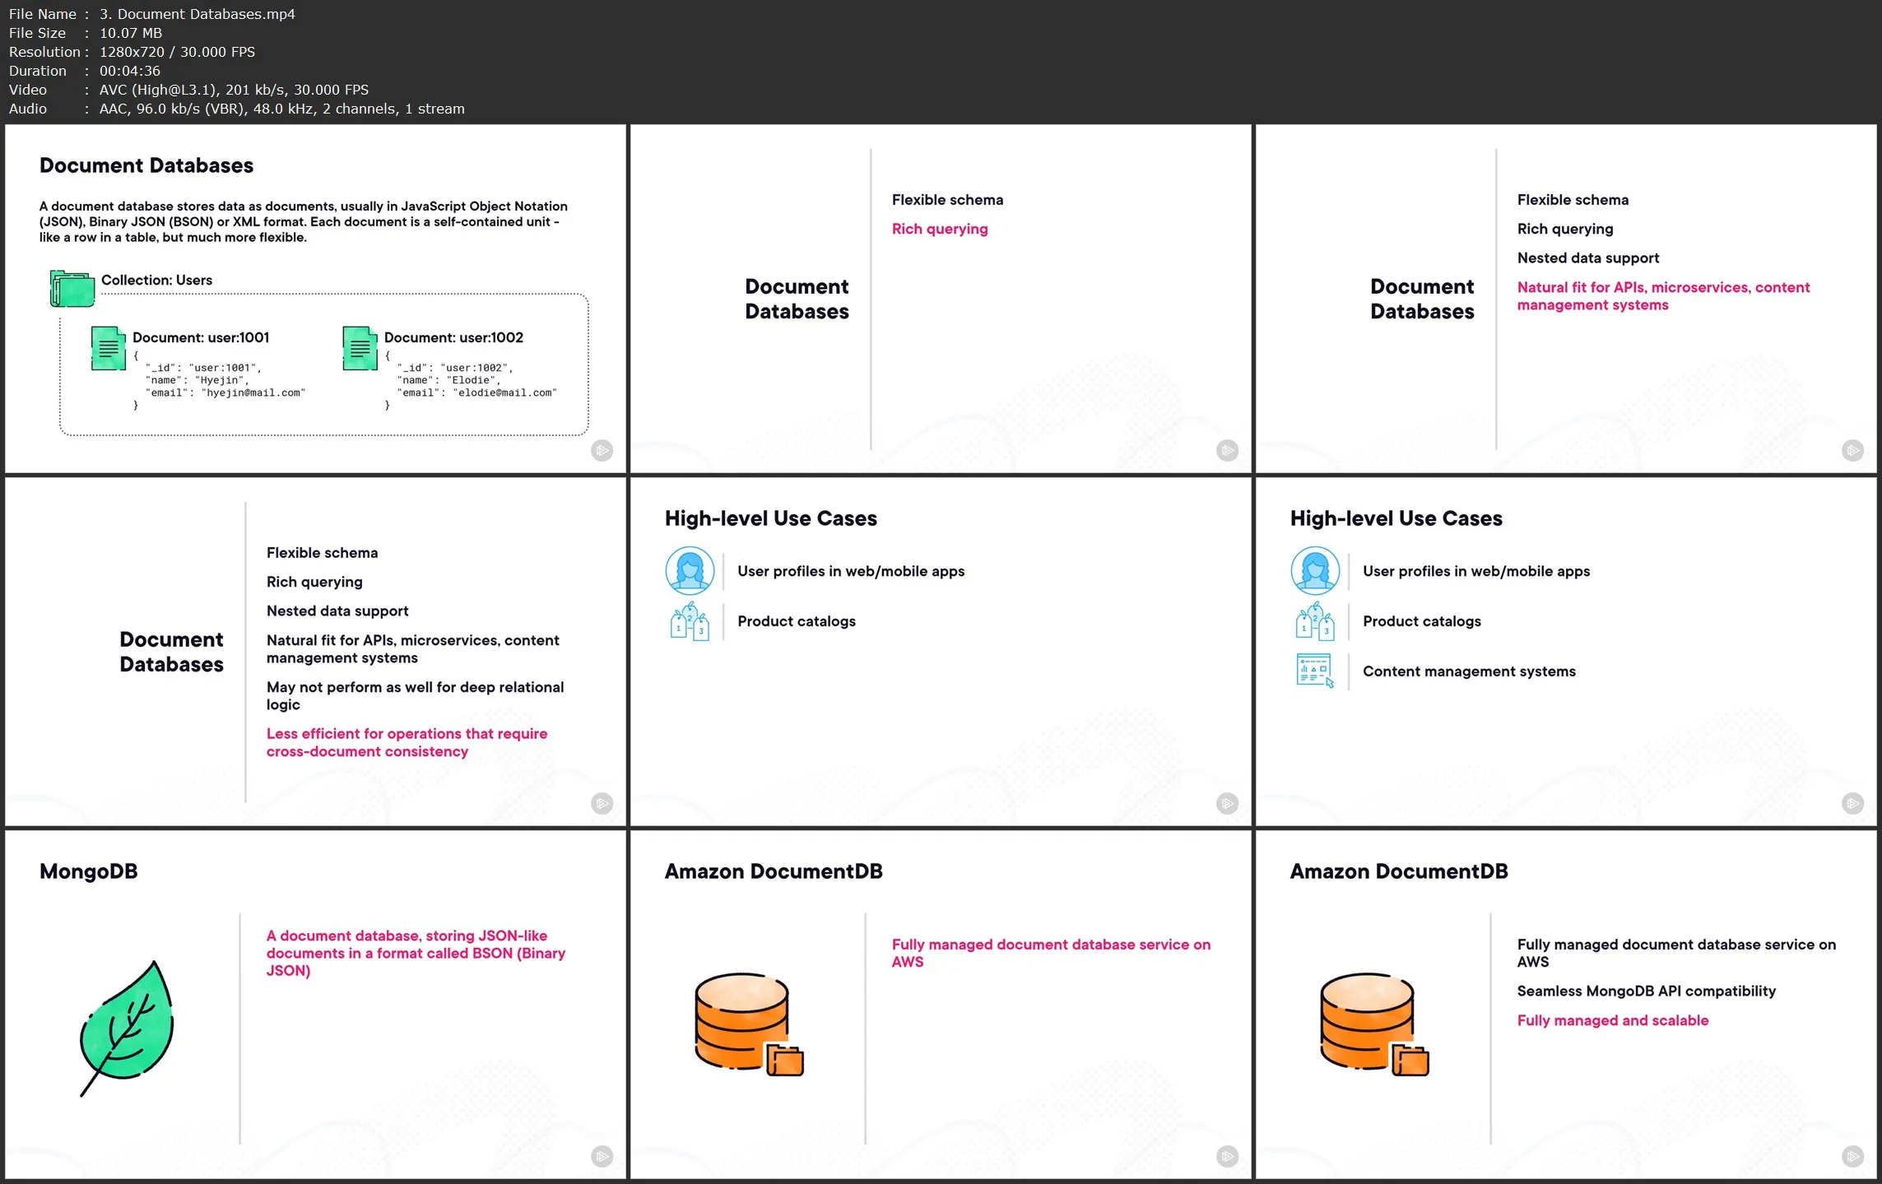Image resolution: width=1882 pixels, height=1184 pixels.
Task: Click the 'Collection: Users' label
Action: coord(156,280)
